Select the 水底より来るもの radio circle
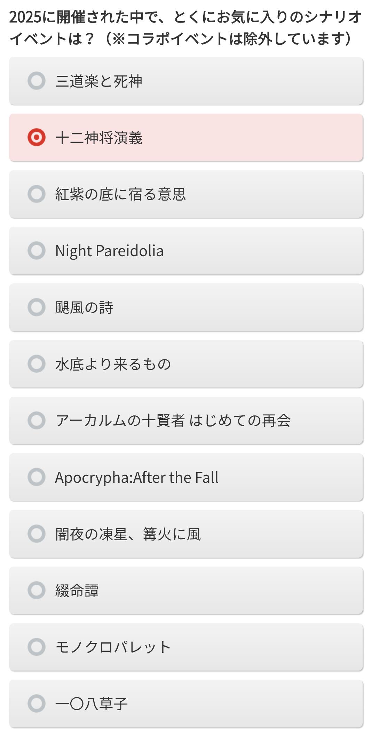Image resolution: width=372 pixels, height=738 pixels. click(x=37, y=364)
